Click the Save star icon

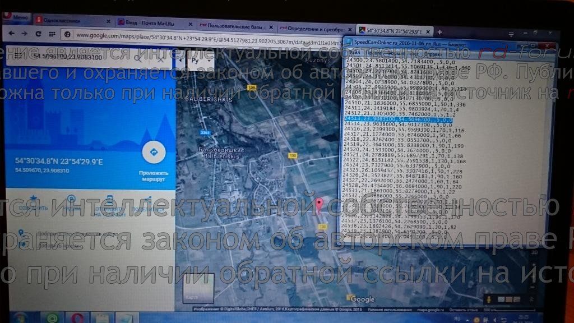coord(33,199)
